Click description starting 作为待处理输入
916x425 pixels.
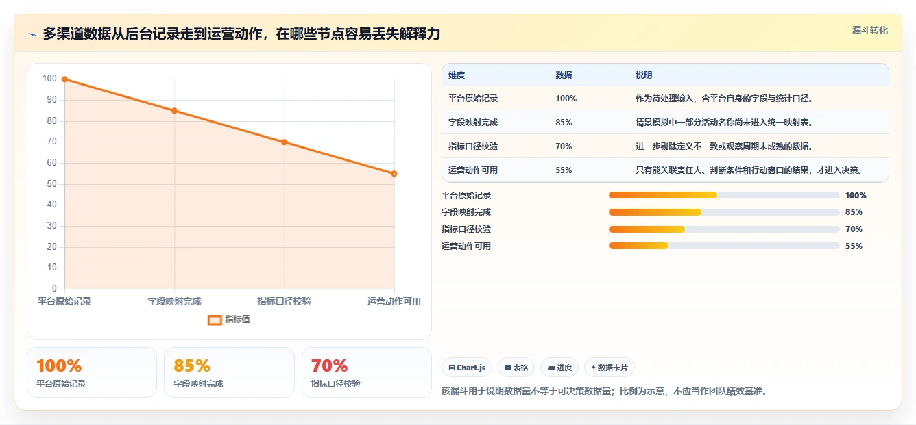click(724, 99)
